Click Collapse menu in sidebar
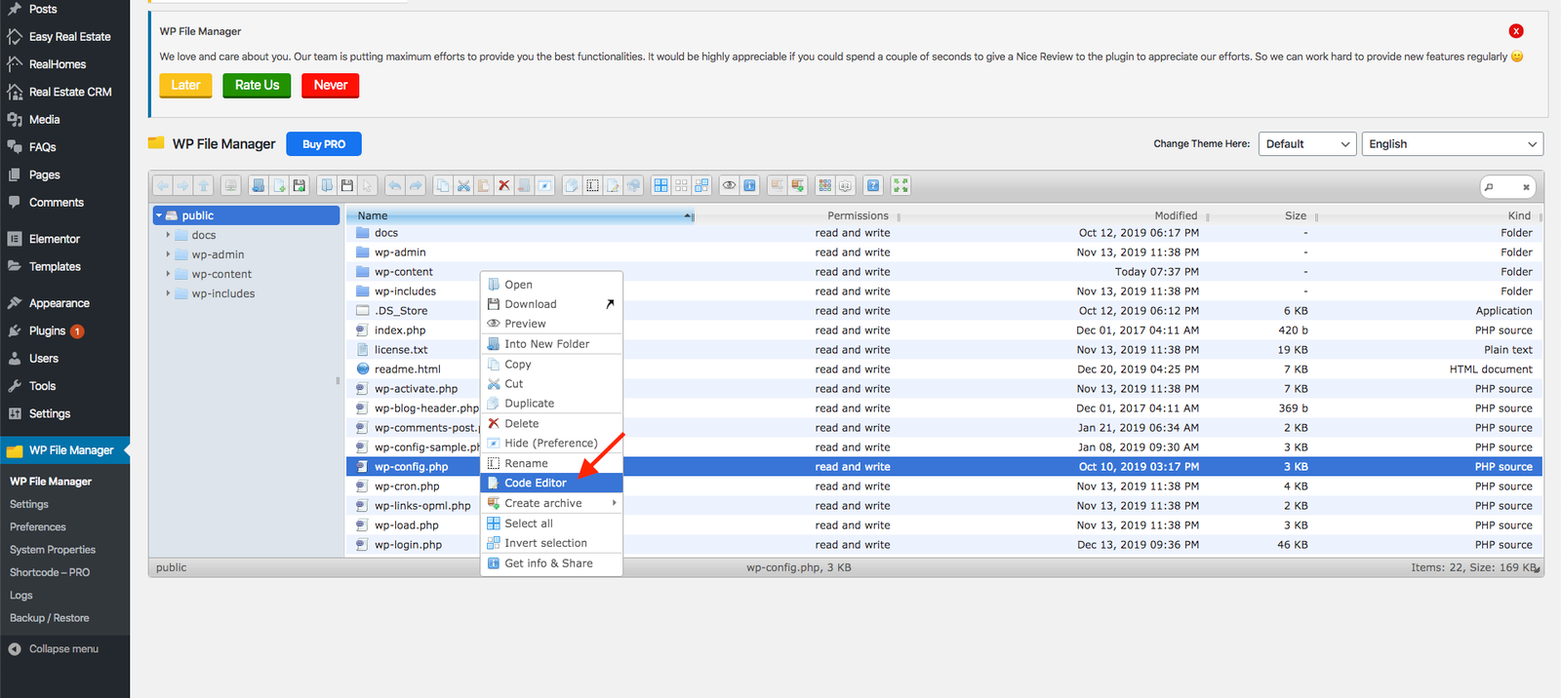Image resolution: width=1561 pixels, height=698 pixels. (x=63, y=649)
